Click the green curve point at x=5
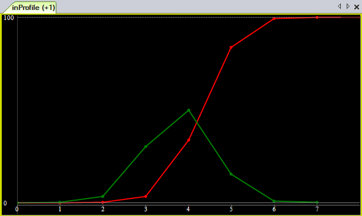The width and height of the screenshot is (362, 216). click(231, 174)
